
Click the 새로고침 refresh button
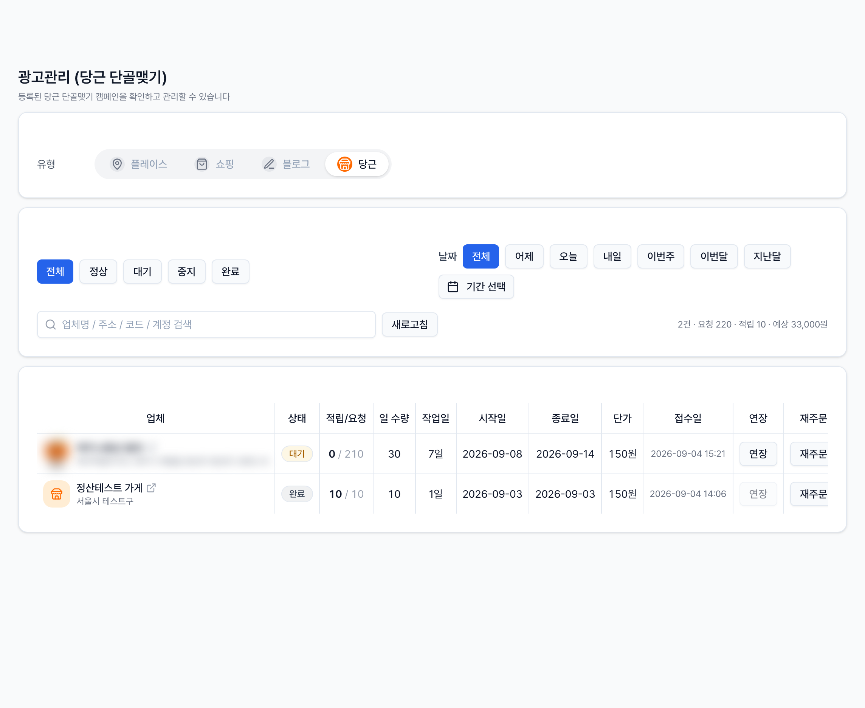[x=410, y=324]
